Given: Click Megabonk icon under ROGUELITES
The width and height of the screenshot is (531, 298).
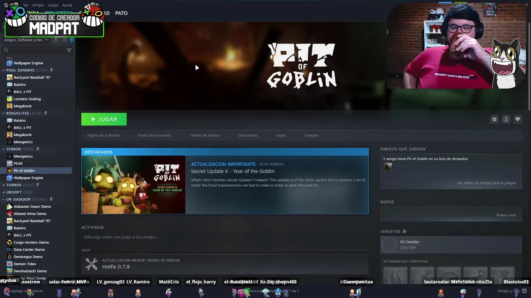Looking at the screenshot, I should click(x=10, y=135).
